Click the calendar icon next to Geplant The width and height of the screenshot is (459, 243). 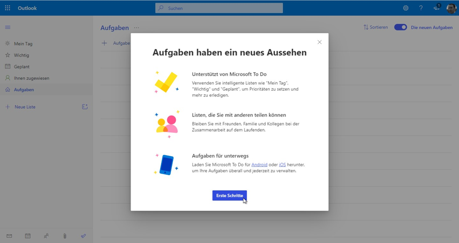tap(8, 66)
